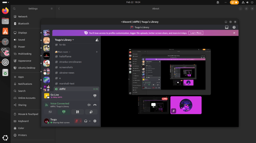256x143 pixels.
Task: Disconnect from voice with hang-up icon
Action: 95,105
